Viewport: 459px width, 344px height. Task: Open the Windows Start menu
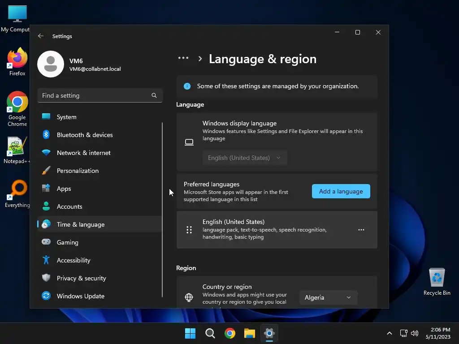pos(190,333)
